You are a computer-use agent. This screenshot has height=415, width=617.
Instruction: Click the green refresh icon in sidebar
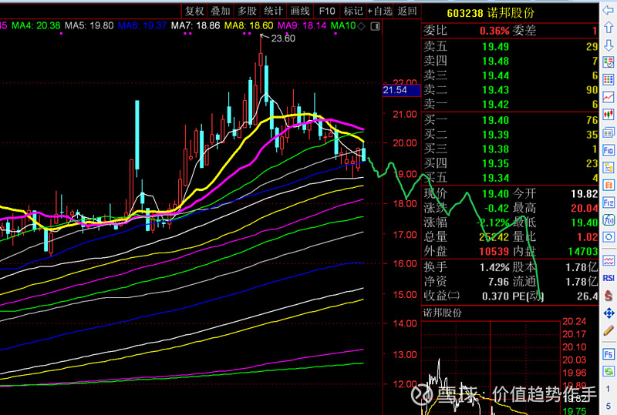click(609, 371)
